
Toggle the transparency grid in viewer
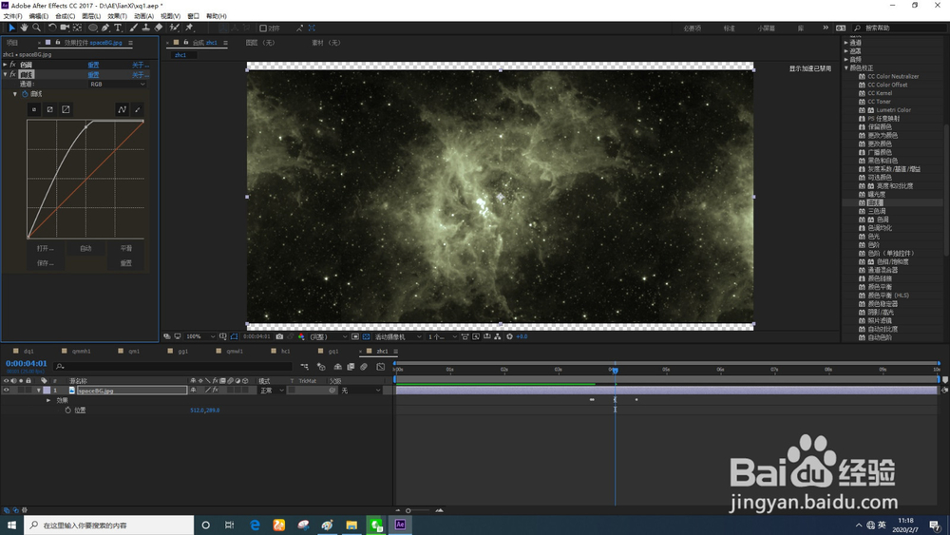point(366,336)
